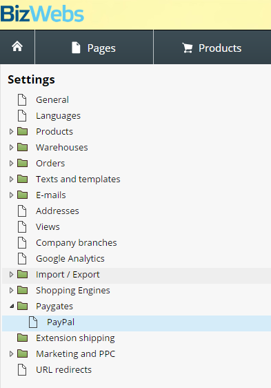
Task: Click the Languages document icon
Action: pos(22,115)
